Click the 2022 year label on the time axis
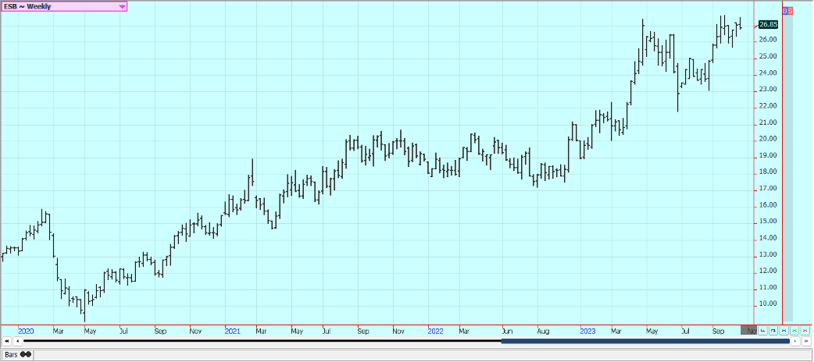The width and height of the screenshot is (814, 362). [x=436, y=331]
